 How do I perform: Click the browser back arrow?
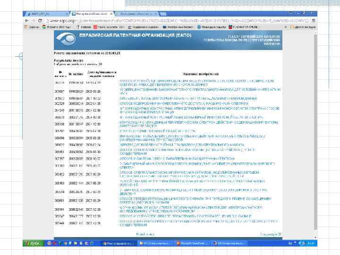point(26,21)
